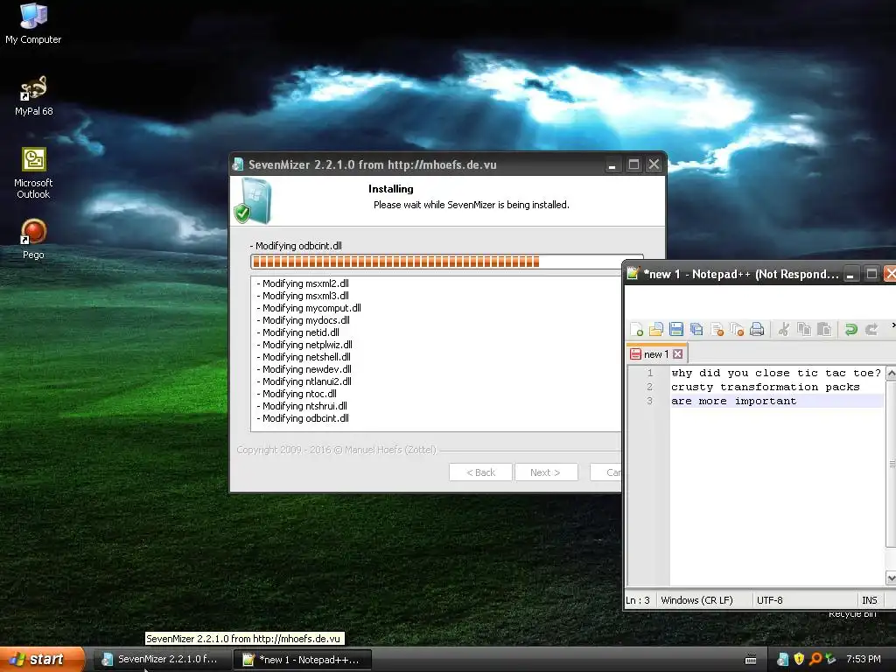
Task: Undo with the green arrow icon
Action: [850, 329]
